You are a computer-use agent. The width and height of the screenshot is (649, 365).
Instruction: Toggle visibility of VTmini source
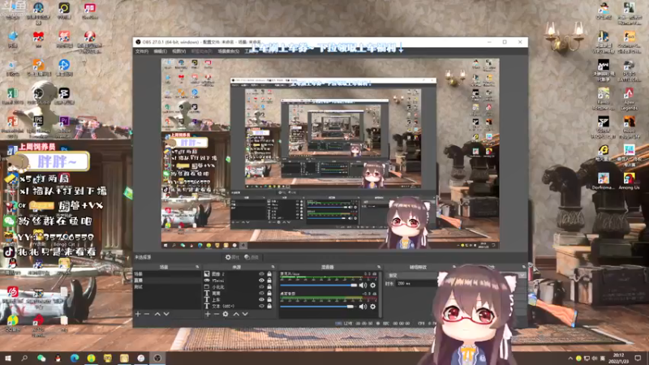tap(261, 280)
